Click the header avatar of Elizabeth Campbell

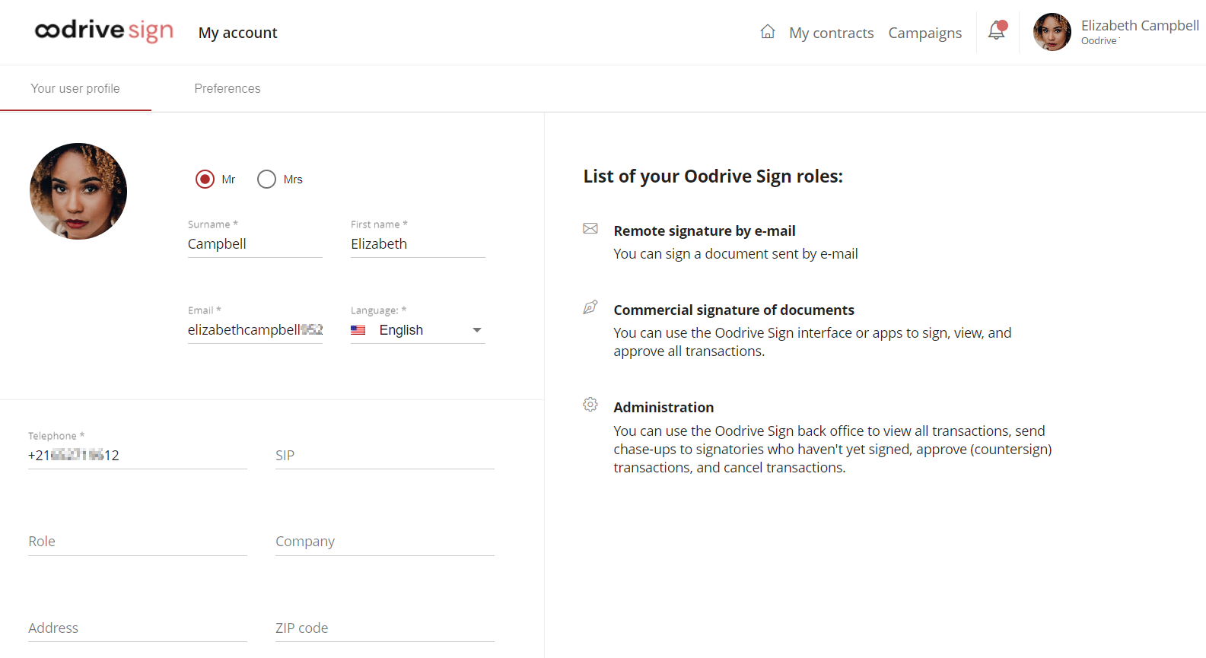pos(1052,32)
